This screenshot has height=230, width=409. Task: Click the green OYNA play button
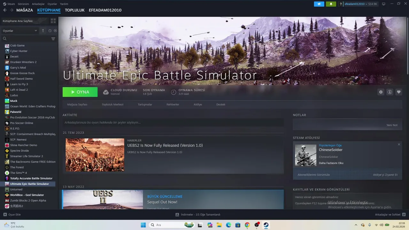(80, 92)
